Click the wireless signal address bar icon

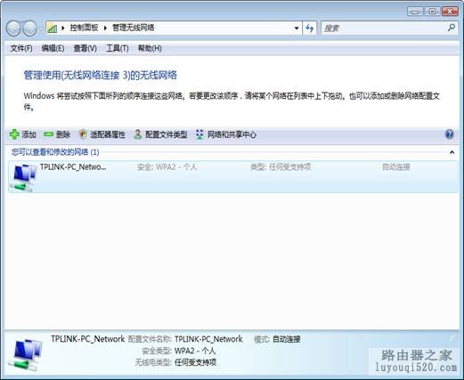[53, 28]
